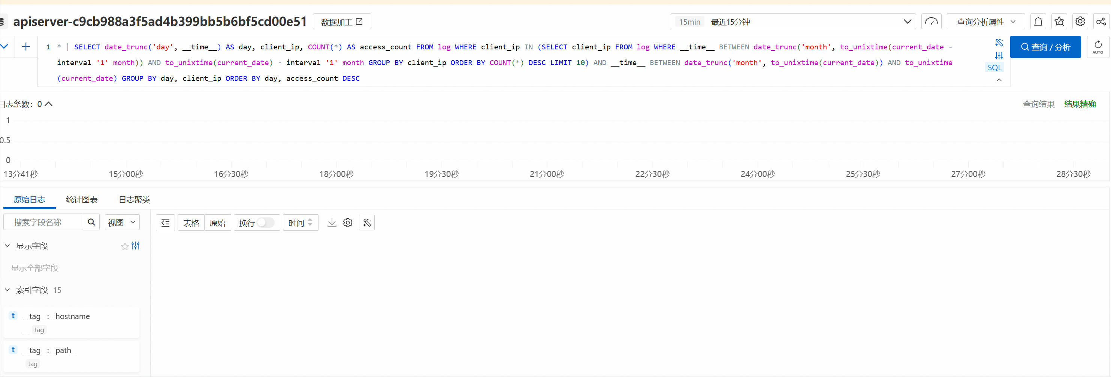Click the 25分30秒 timeline label
The width and height of the screenshot is (1111, 377).
click(863, 174)
